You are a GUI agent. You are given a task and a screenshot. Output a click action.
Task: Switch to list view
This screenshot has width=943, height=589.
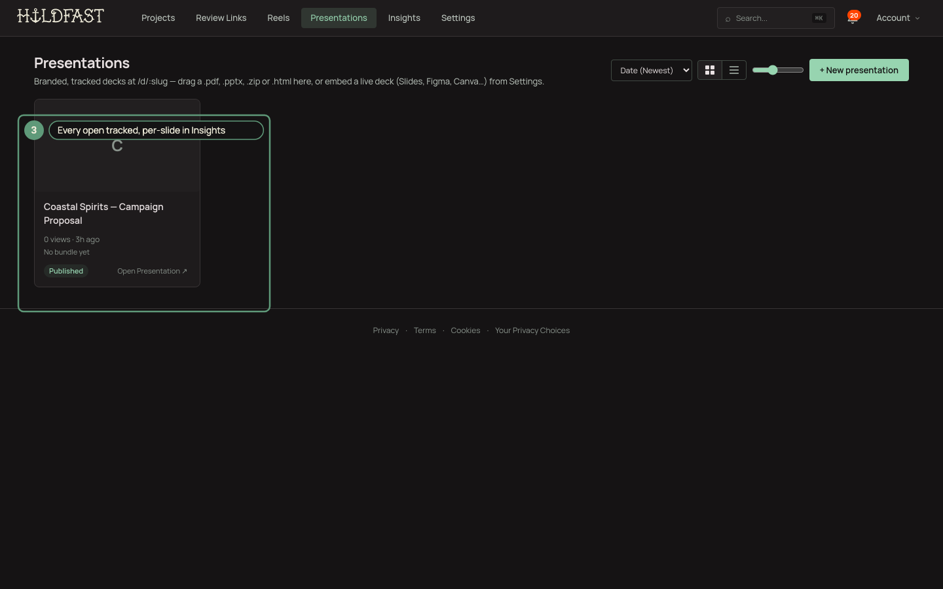(734, 70)
